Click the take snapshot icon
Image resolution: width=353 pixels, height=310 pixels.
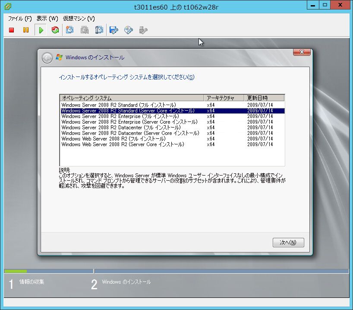[x=69, y=30]
